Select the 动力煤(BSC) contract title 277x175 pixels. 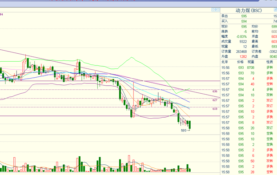(249, 11)
